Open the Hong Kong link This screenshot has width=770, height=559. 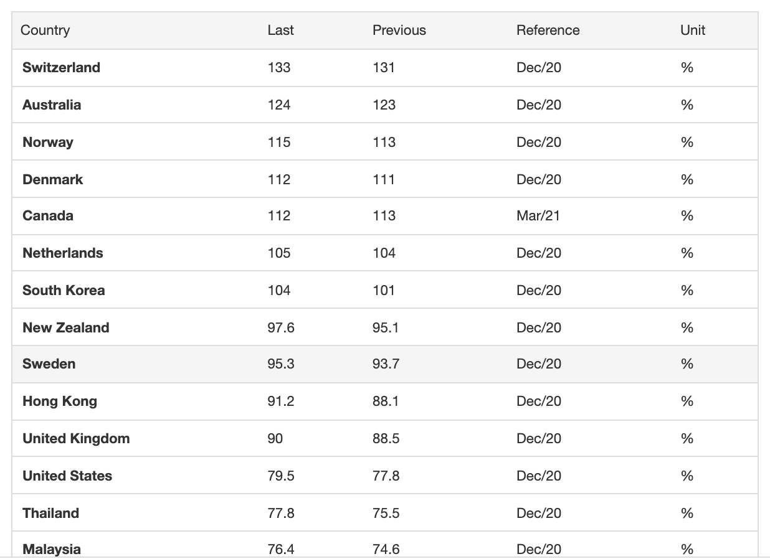(60, 402)
